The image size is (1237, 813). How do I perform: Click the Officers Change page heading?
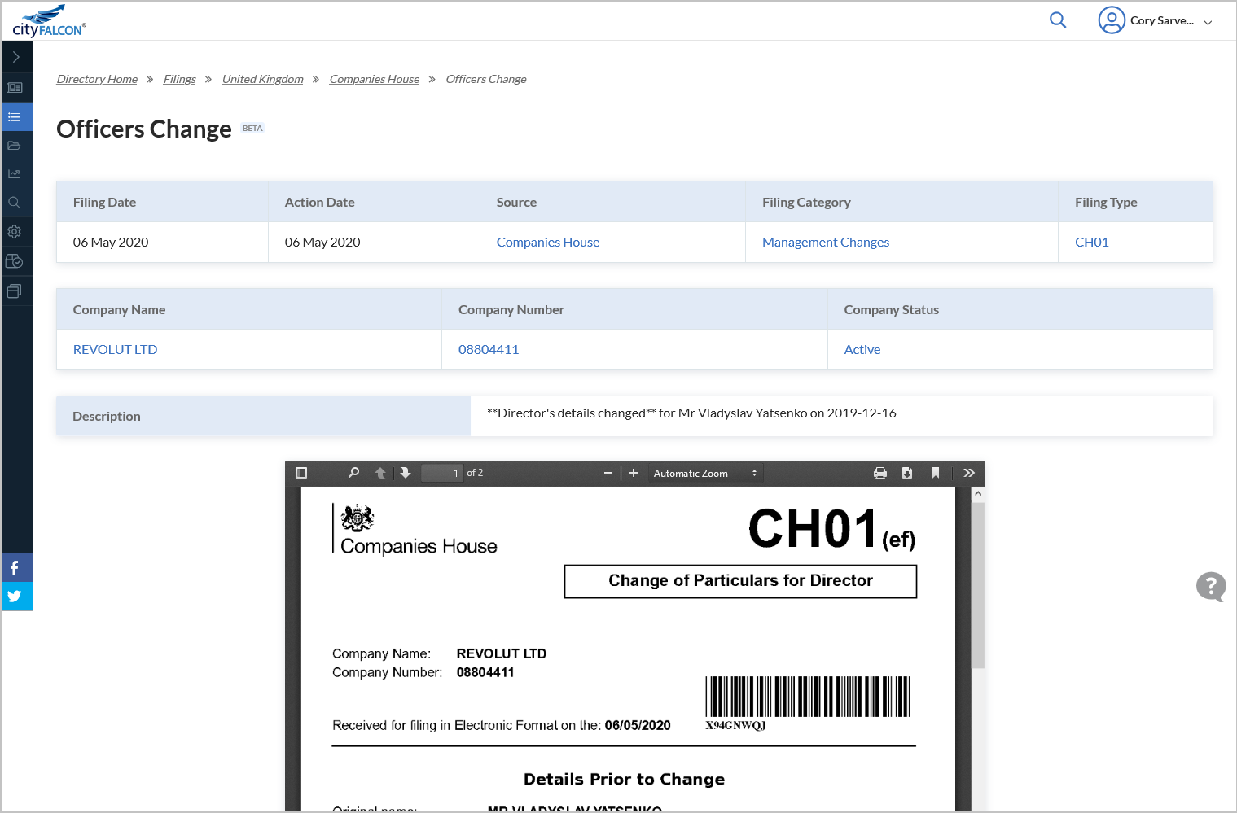click(144, 129)
